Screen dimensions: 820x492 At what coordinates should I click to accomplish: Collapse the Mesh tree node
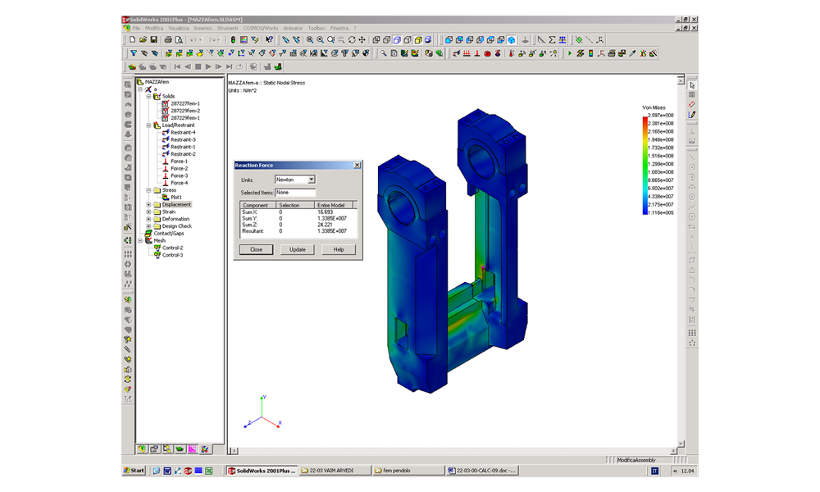coord(140,240)
